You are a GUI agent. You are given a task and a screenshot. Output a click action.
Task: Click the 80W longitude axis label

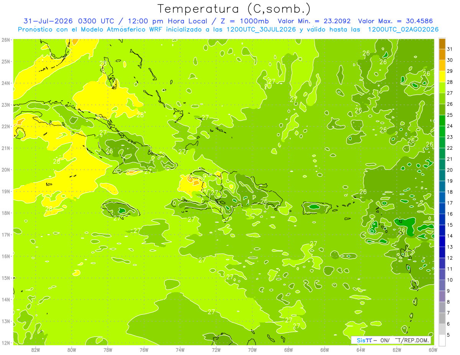[x=72, y=350]
